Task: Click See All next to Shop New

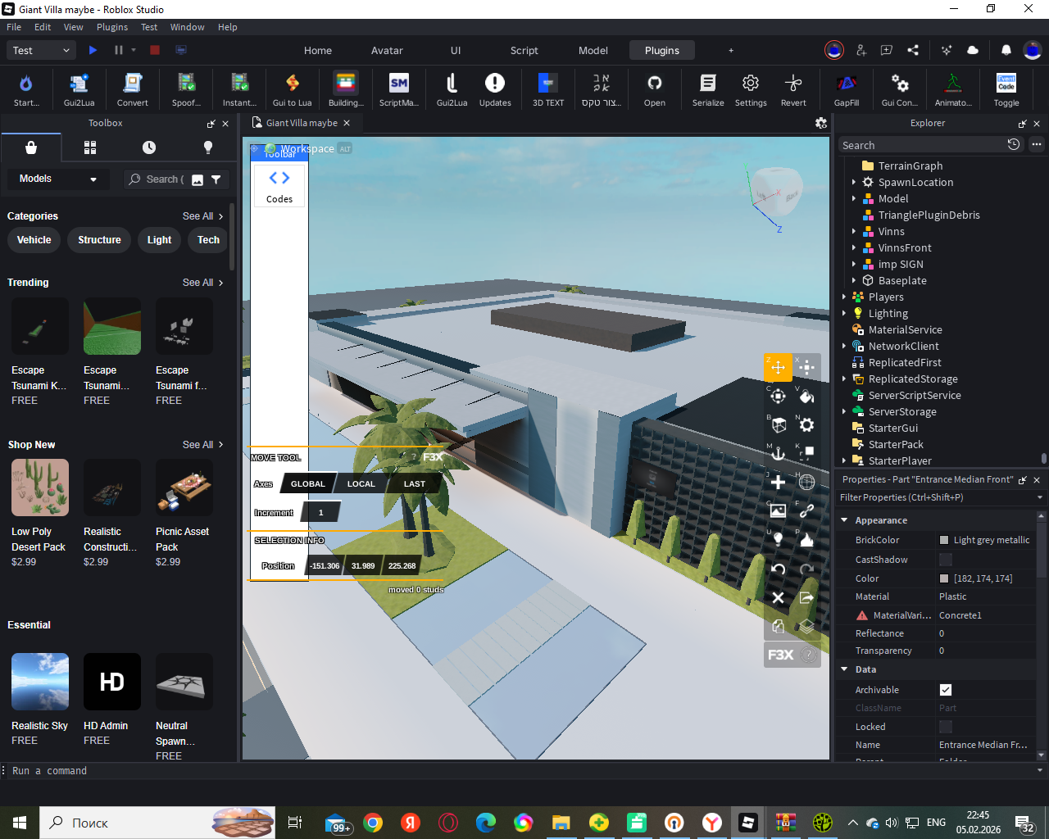Action: click(202, 445)
